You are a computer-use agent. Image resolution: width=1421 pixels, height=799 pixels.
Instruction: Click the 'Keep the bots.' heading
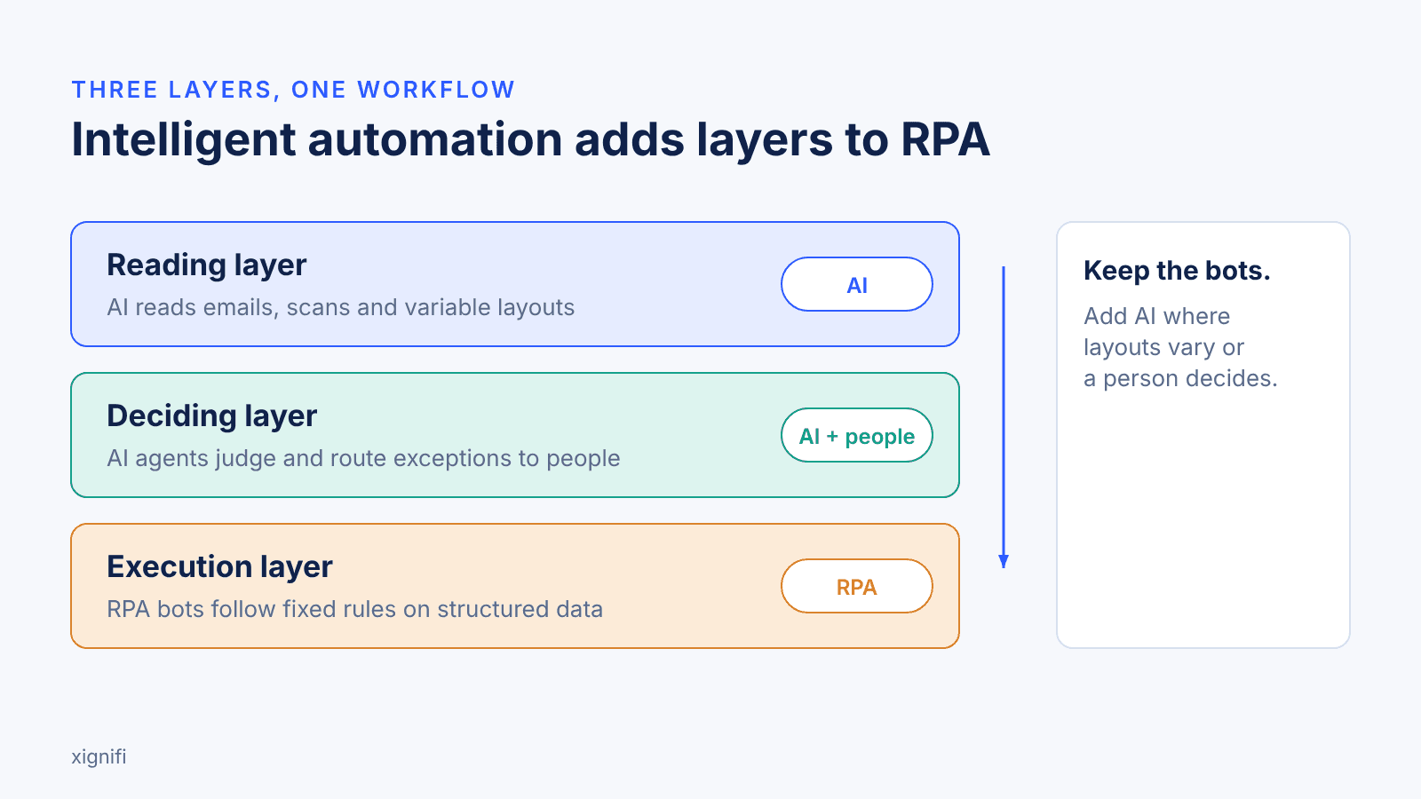[1177, 271]
